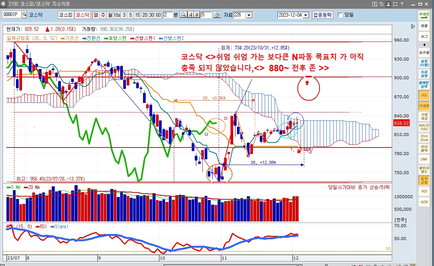The width and height of the screenshot is (434, 266).
Task: Open 봉패턴검색 candle pattern search
Action: point(424,85)
